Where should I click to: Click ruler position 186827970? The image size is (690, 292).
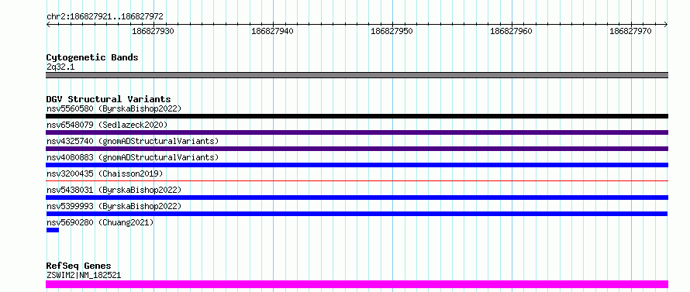630,31
